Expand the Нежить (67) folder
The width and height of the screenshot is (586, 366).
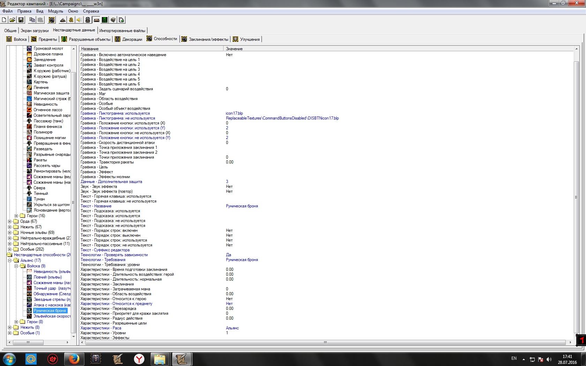tap(10, 227)
